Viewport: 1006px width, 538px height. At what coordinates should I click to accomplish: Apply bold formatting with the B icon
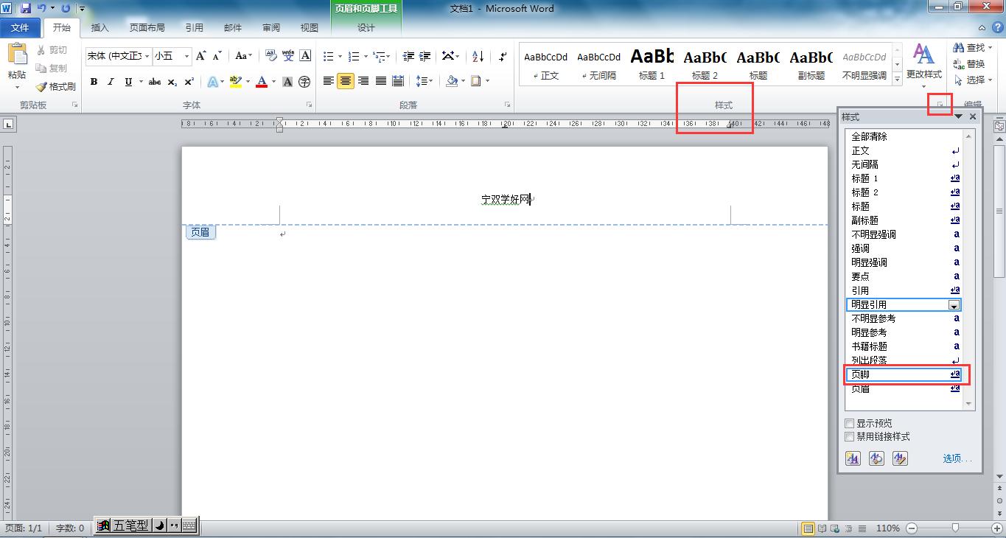point(94,82)
